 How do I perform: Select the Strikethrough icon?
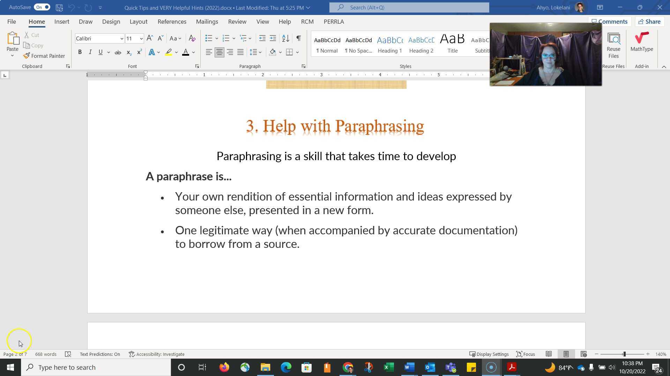point(118,52)
